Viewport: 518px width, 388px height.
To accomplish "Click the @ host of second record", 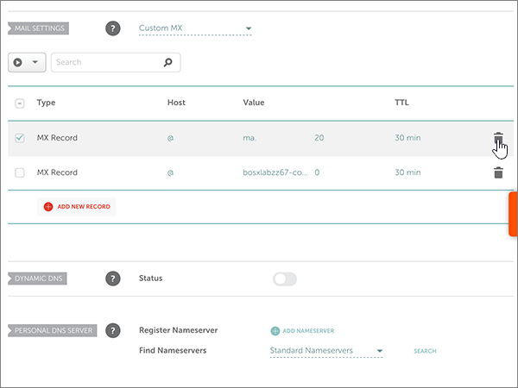I will [x=170, y=172].
